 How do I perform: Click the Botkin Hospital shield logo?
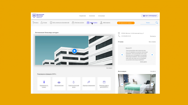point(34,16)
